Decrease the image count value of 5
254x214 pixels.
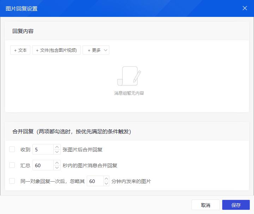[x=57, y=152]
